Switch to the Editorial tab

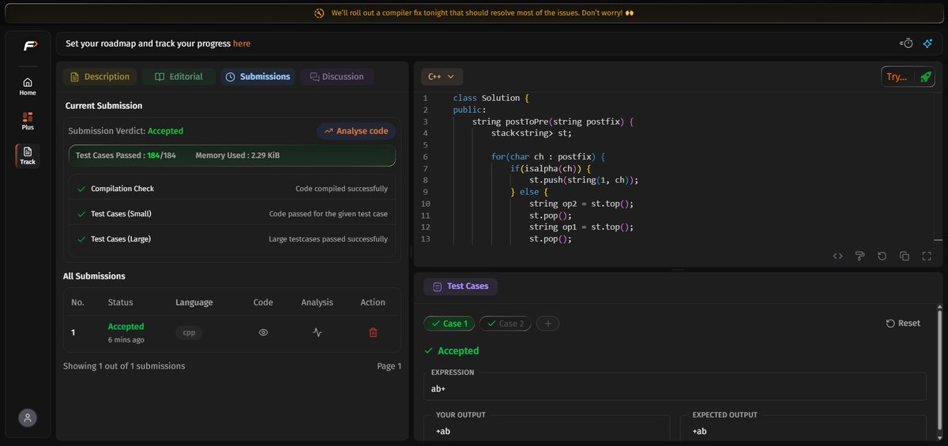(179, 77)
